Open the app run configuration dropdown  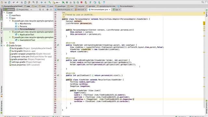(x=57, y=2)
